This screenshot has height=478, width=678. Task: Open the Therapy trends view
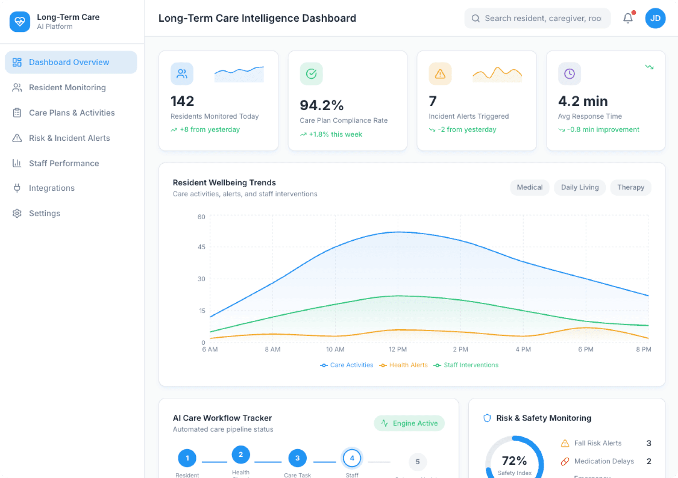pyautogui.click(x=631, y=187)
